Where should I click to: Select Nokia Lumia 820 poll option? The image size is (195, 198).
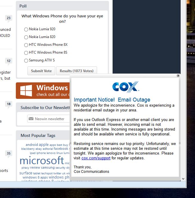coord(26,37)
